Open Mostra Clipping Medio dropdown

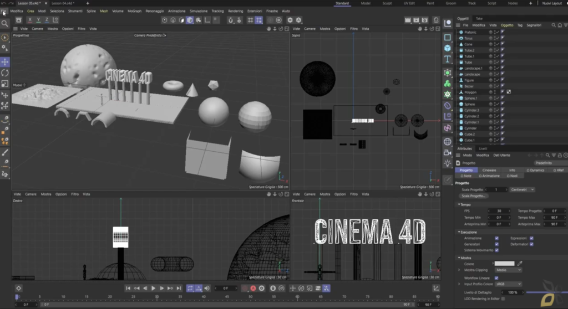click(x=508, y=270)
